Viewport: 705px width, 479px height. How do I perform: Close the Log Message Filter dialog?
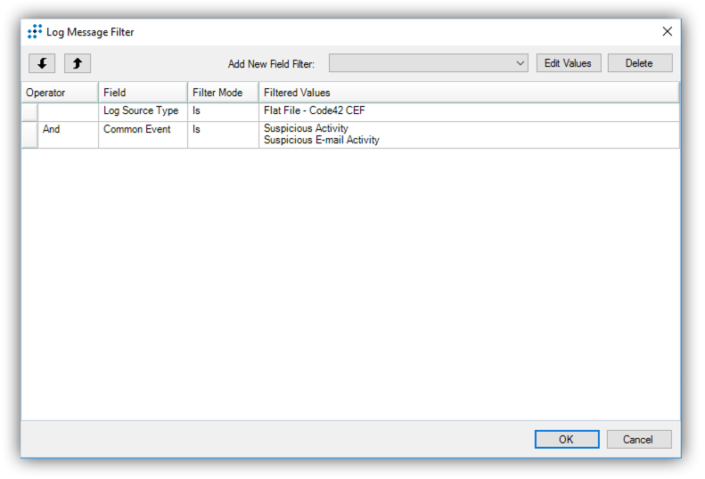coord(667,32)
